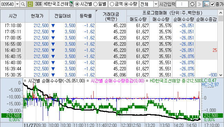Click the 시간별 순매수수량증감 magenta legend
Screen dimensions: 224x127
(118, 81)
